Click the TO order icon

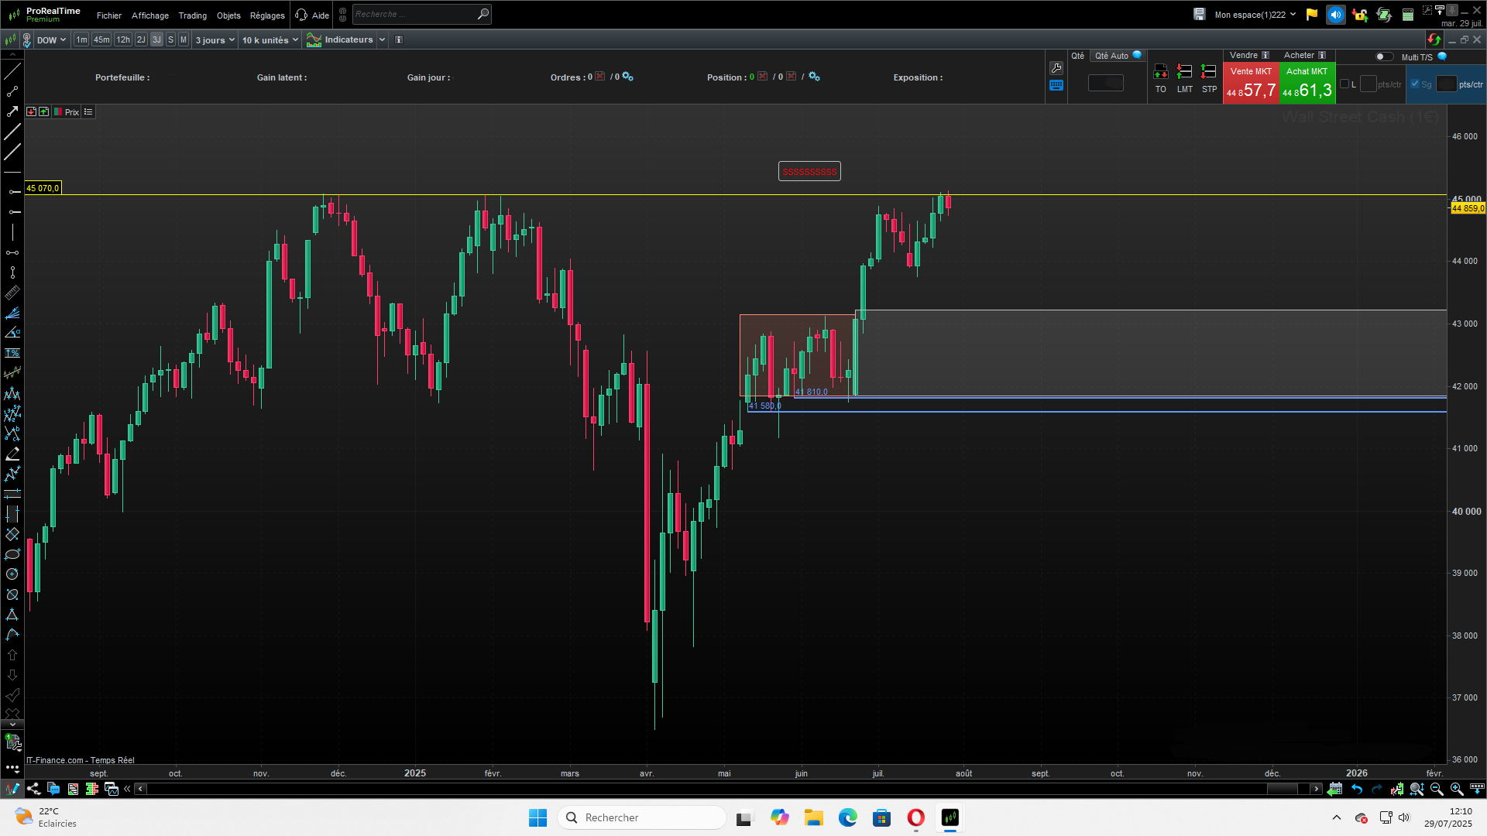click(x=1160, y=72)
